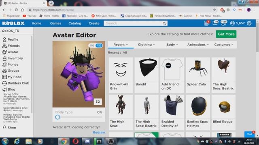The width and height of the screenshot is (259, 145).
Task: Expand the Costumes dropdown tab
Action: tap(224, 45)
